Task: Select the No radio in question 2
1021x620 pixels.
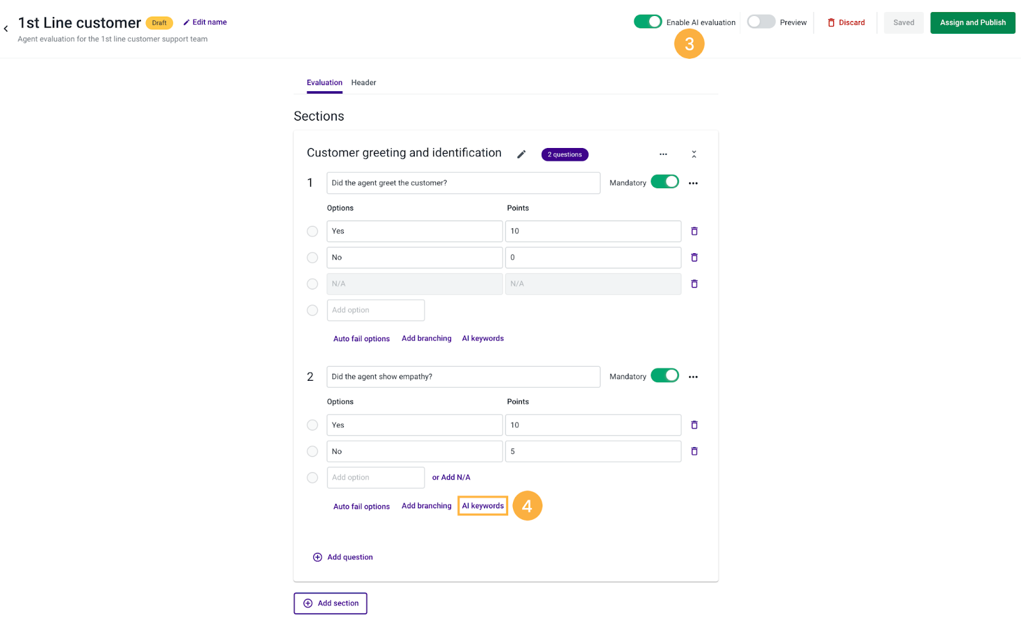Action: coord(312,452)
